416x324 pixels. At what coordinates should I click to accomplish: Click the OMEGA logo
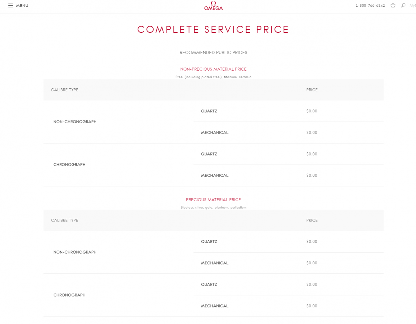point(213,5)
